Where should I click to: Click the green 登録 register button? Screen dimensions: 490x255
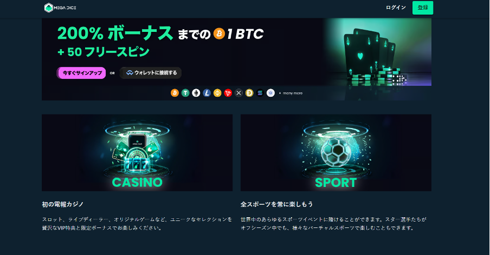point(422,8)
